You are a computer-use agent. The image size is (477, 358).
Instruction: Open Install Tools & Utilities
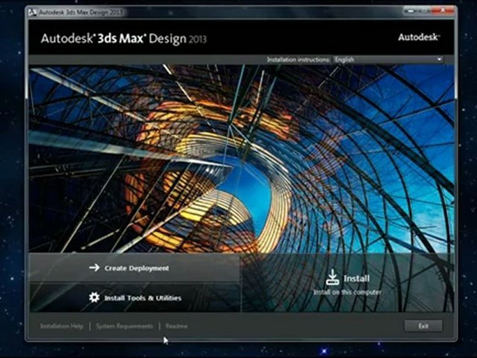(x=134, y=298)
